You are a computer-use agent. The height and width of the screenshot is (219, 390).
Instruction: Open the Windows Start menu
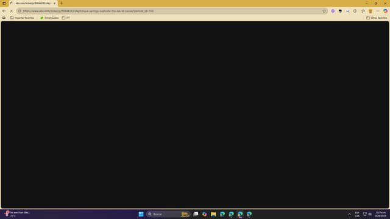[141, 214]
